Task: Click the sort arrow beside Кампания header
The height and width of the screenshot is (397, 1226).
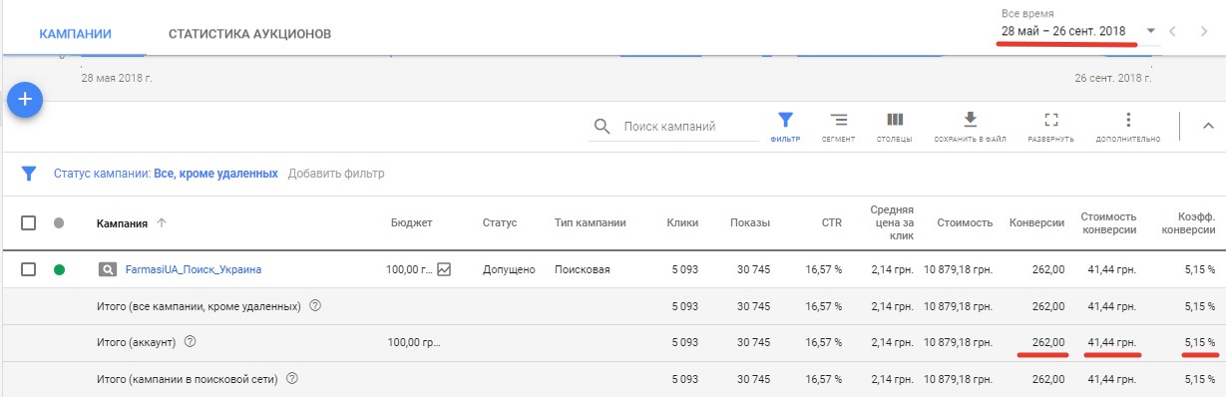Action: coord(162,222)
